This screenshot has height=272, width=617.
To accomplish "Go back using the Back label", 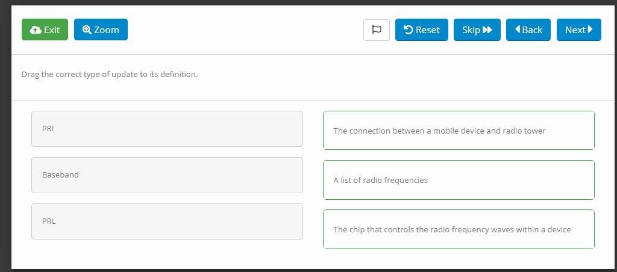I will (x=532, y=30).
